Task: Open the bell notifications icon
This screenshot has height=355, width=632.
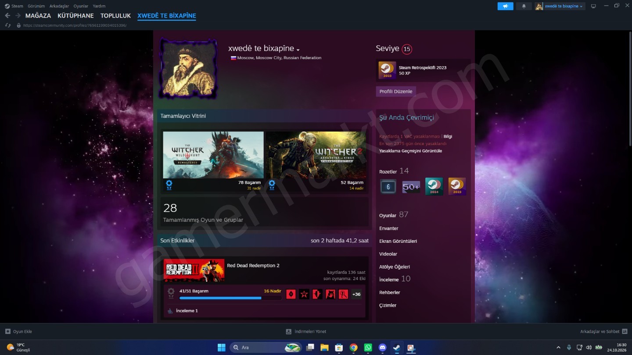Action: (524, 6)
